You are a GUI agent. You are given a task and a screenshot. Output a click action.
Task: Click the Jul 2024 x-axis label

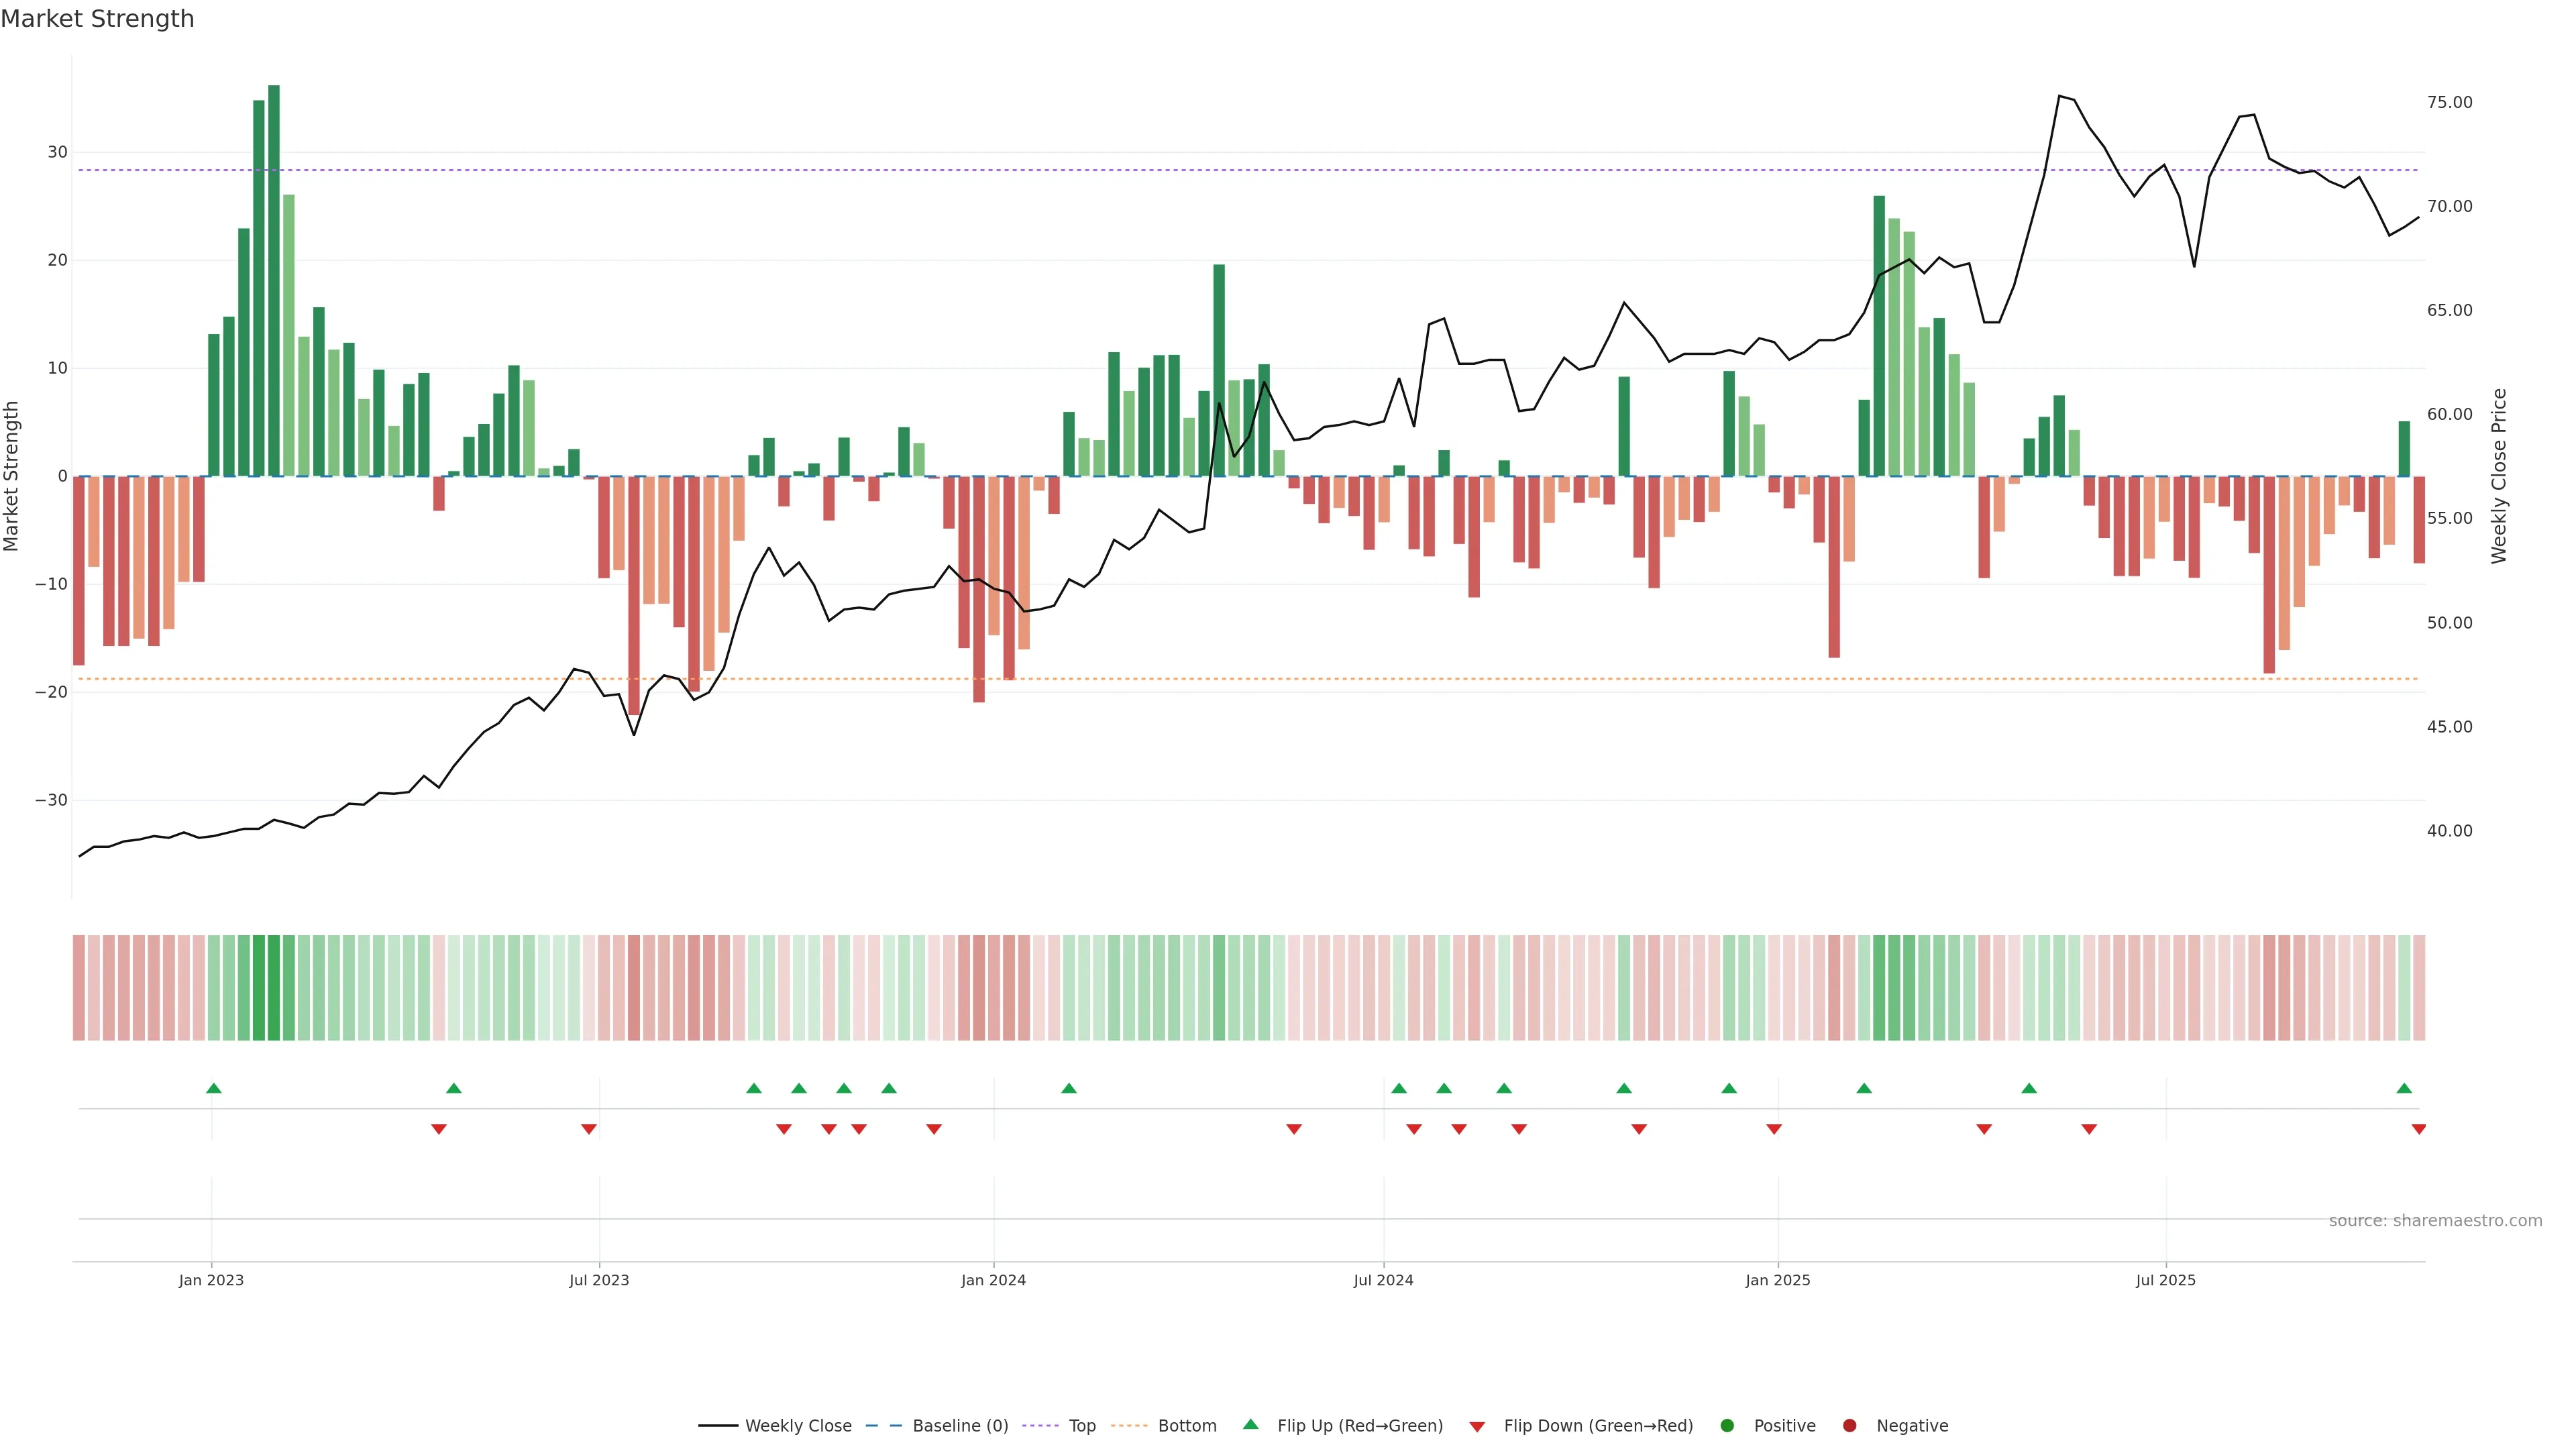tap(1383, 1280)
